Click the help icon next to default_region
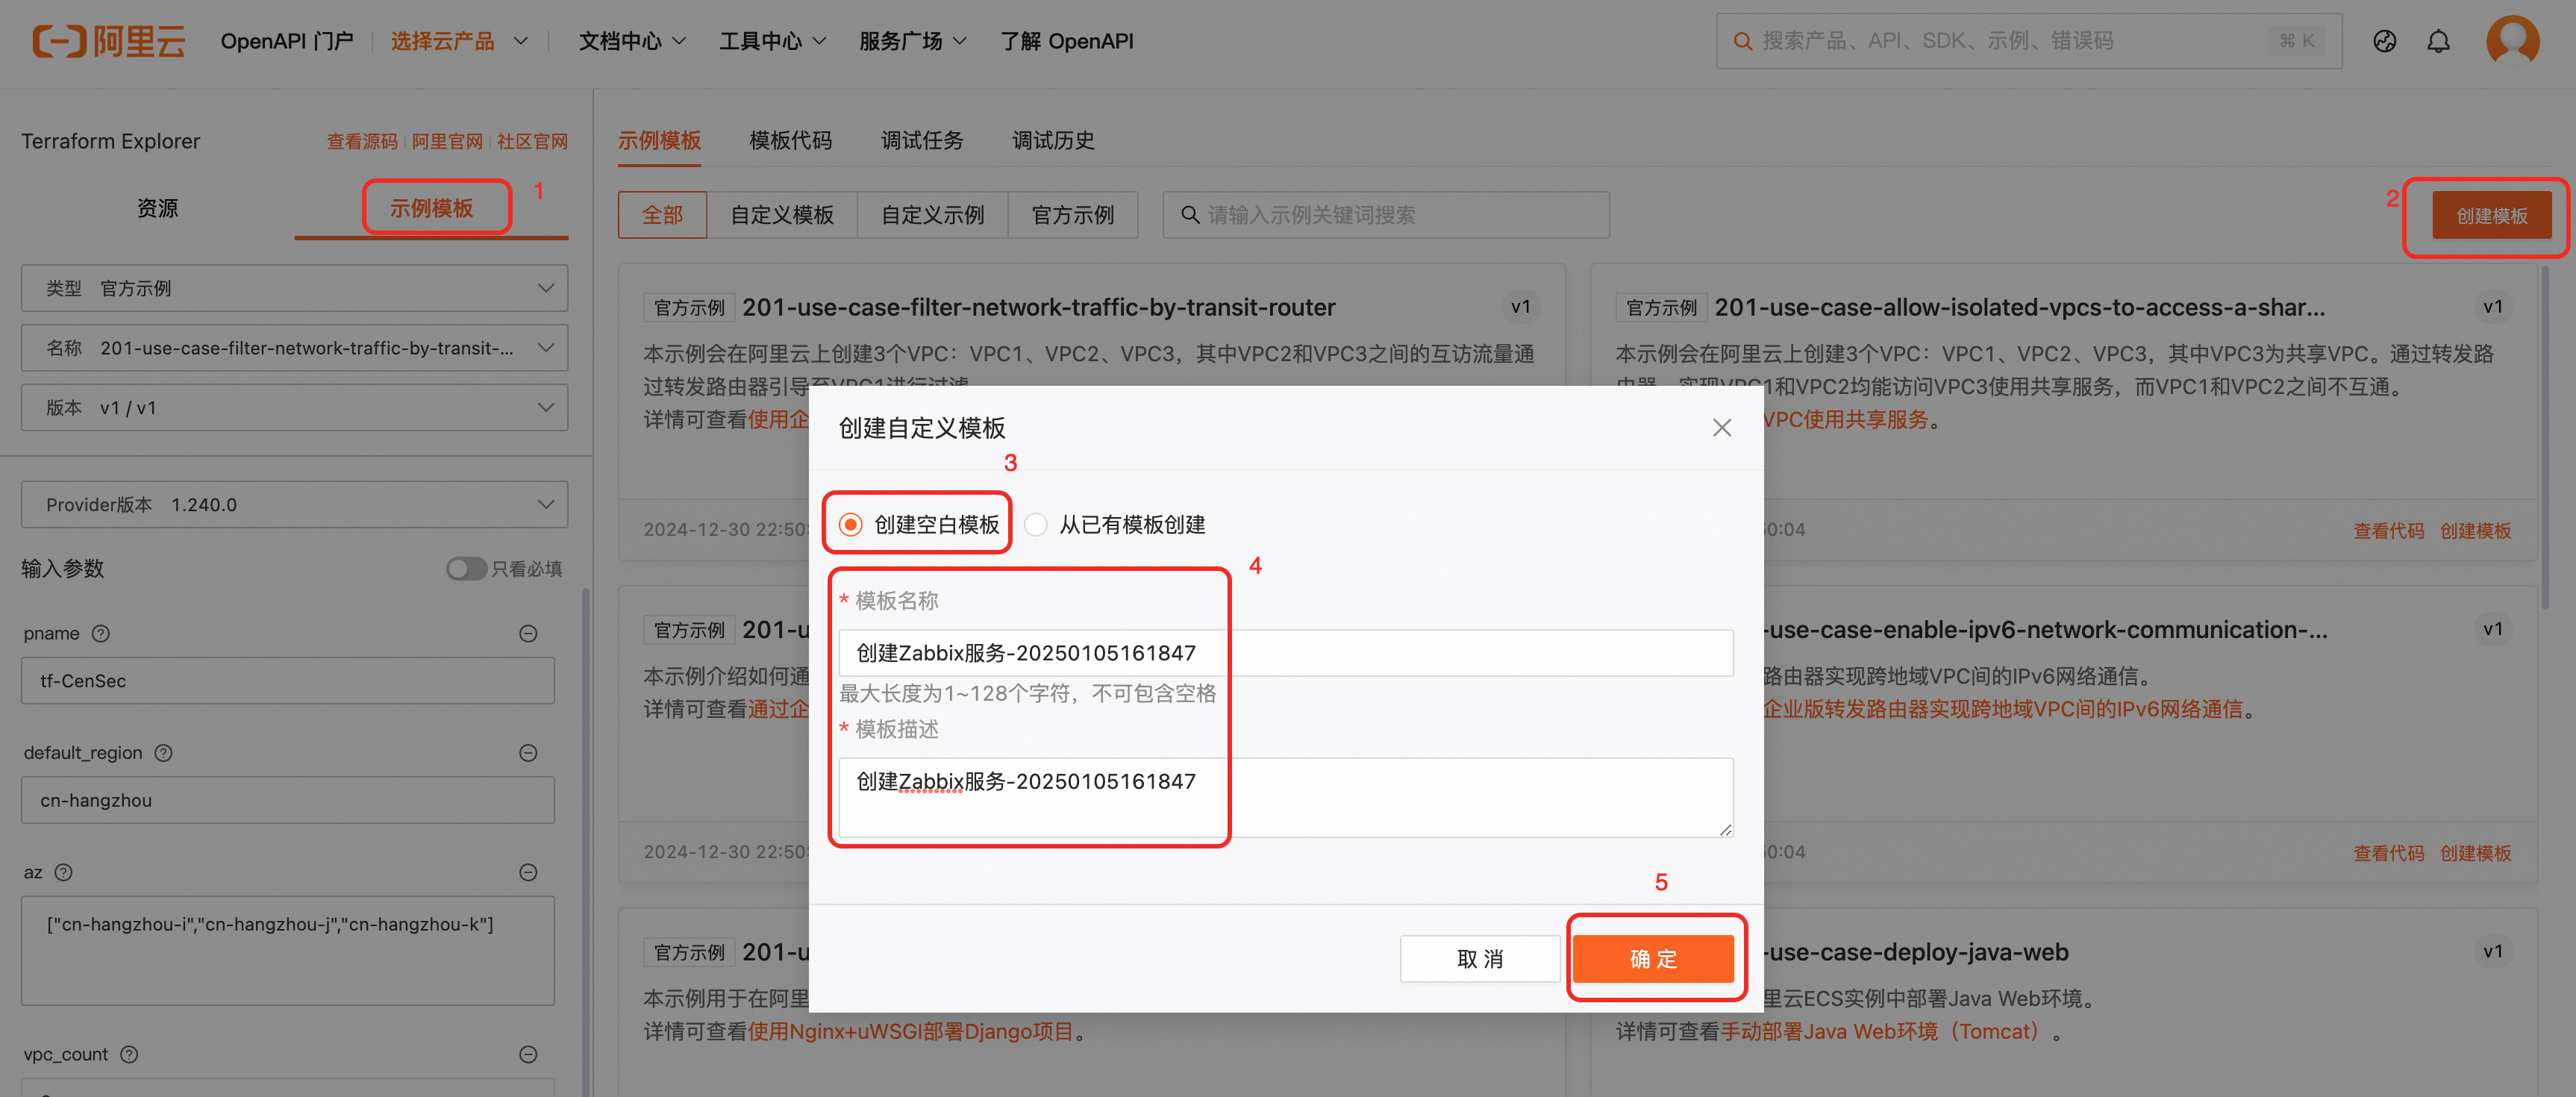 click(x=163, y=753)
